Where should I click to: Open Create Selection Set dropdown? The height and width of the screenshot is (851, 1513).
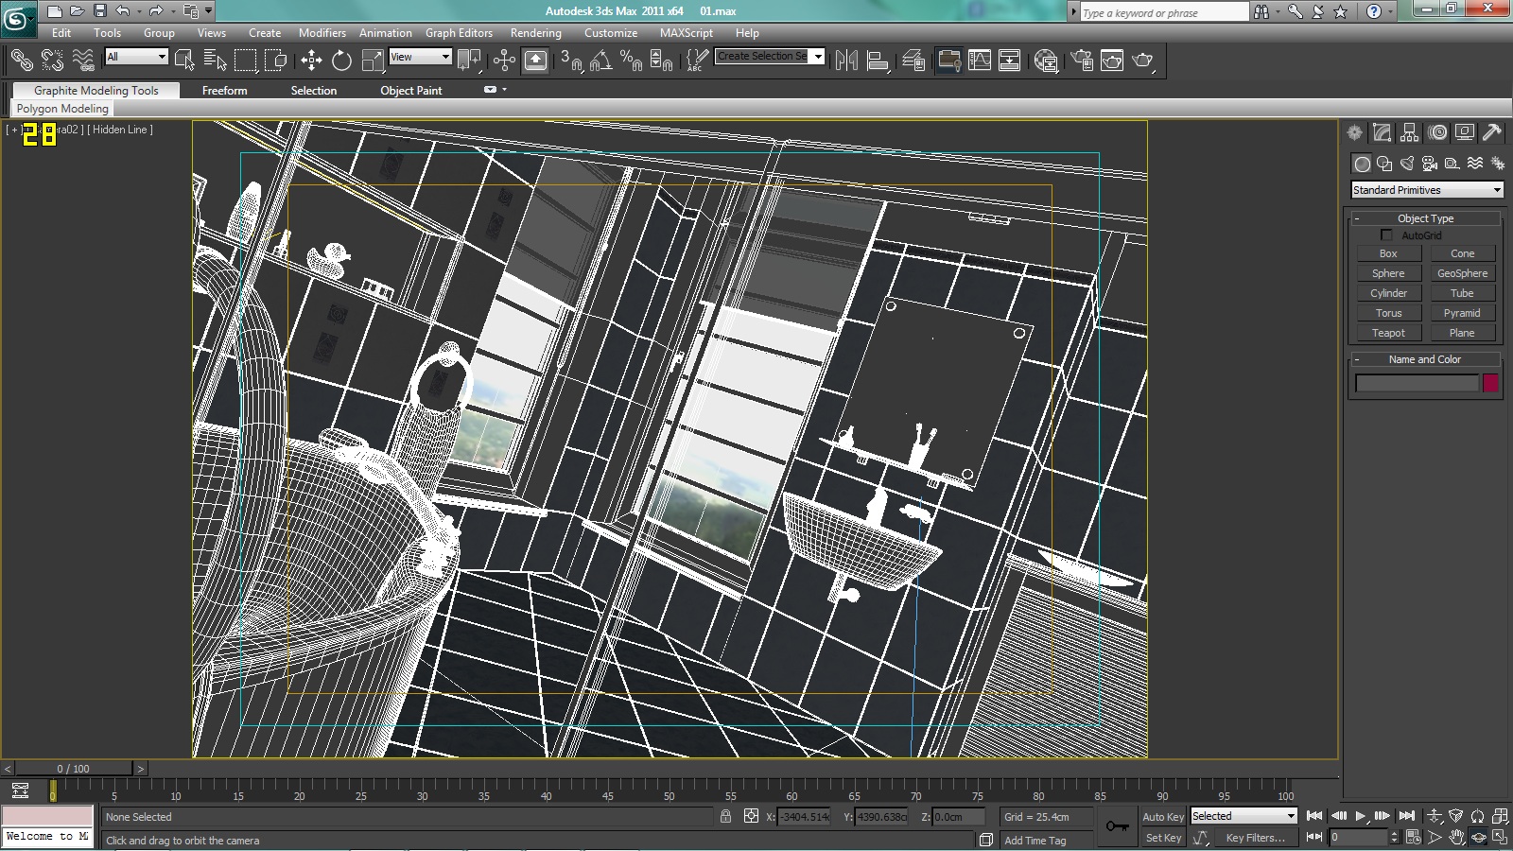770,57
